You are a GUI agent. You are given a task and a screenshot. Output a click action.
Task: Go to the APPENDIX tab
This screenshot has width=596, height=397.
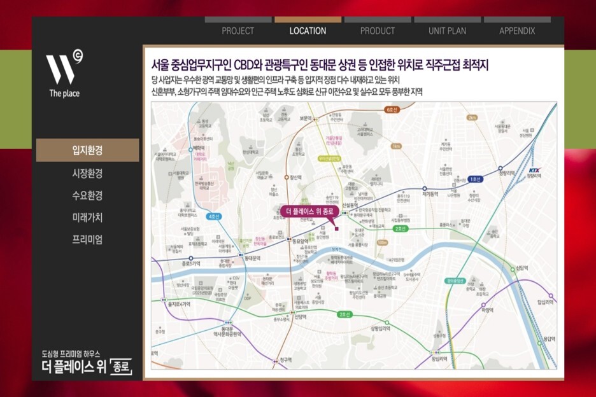tap(517, 31)
